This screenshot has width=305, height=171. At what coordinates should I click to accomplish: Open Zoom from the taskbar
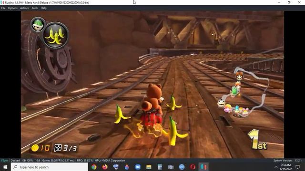pyautogui.click(x=138, y=167)
